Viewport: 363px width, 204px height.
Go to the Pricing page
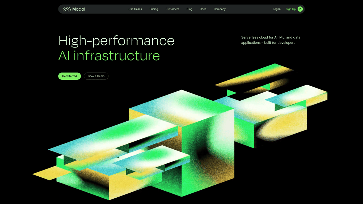tap(154, 9)
